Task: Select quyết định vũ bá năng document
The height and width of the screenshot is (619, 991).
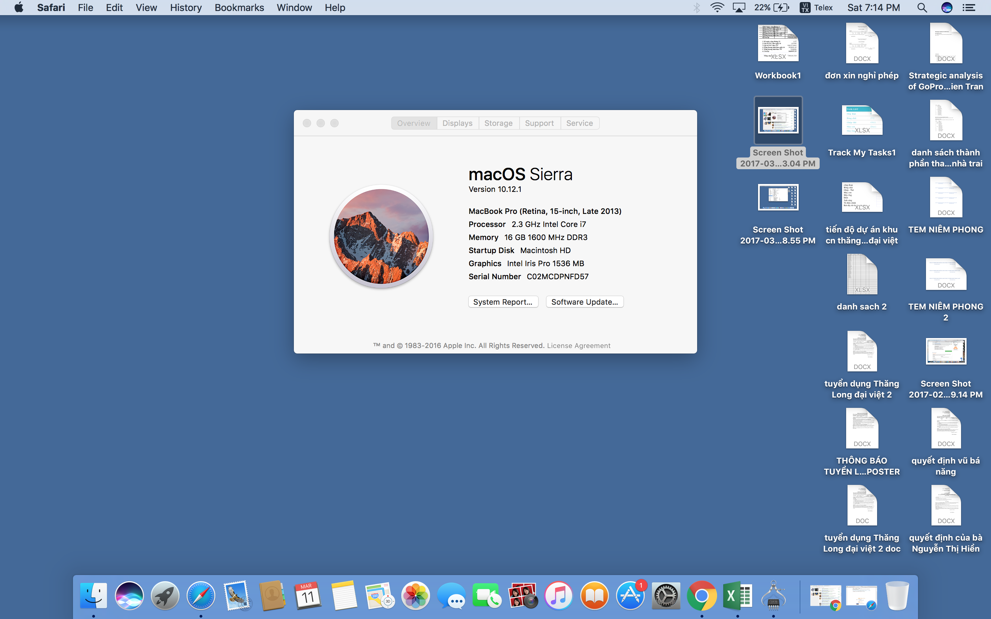Action: (x=946, y=442)
